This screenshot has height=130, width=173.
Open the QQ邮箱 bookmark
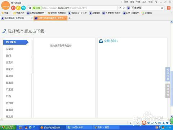[147, 13]
